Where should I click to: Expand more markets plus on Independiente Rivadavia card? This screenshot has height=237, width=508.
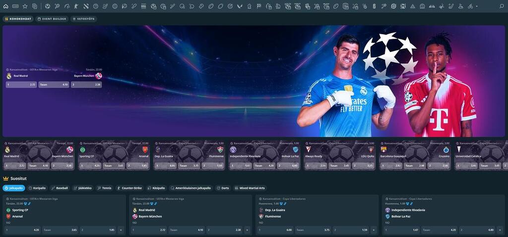coord(500,230)
